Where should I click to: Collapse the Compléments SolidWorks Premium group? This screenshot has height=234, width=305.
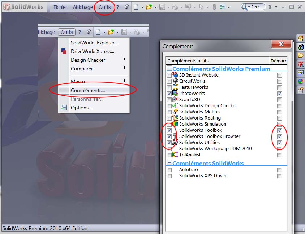[x=169, y=68]
